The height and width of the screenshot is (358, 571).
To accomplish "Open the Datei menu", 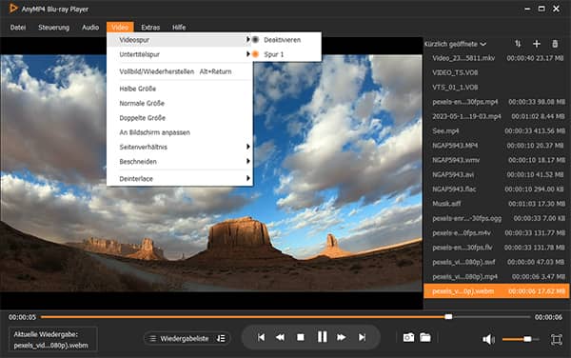I will click(18, 28).
